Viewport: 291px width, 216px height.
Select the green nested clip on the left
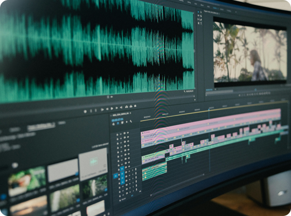(153, 154)
